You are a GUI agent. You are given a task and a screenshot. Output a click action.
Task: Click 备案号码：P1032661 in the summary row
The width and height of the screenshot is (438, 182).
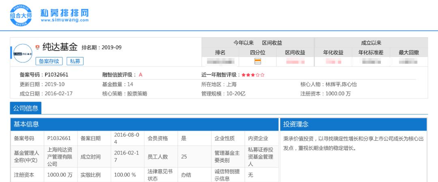click(x=44, y=75)
